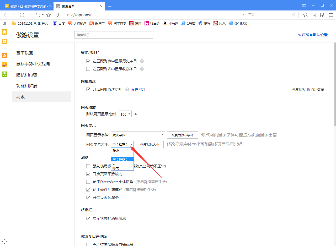Open the default zoom percentage dropdown
This screenshot has height=246, width=336.
click(125, 114)
